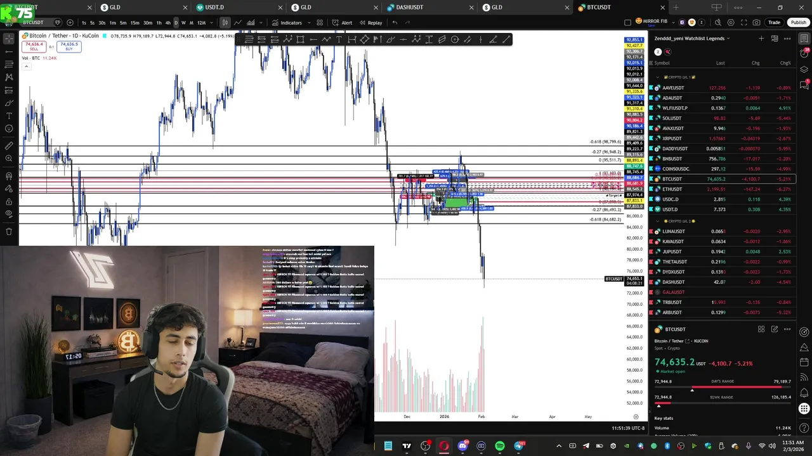Image resolution: width=812 pixels, height=456 pixels.
Task: Open chart settings hexagon icon
Action: coord(730,23)
